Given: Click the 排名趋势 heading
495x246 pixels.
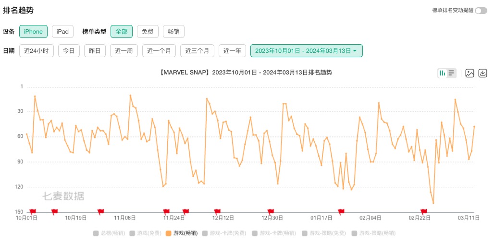Looking at the screenshot, I should (x=18, y=11).
